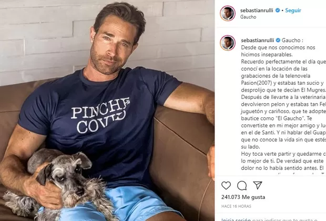Open comments using the speech bubble icon
This screenshot has height=221, width=326.
242,185
